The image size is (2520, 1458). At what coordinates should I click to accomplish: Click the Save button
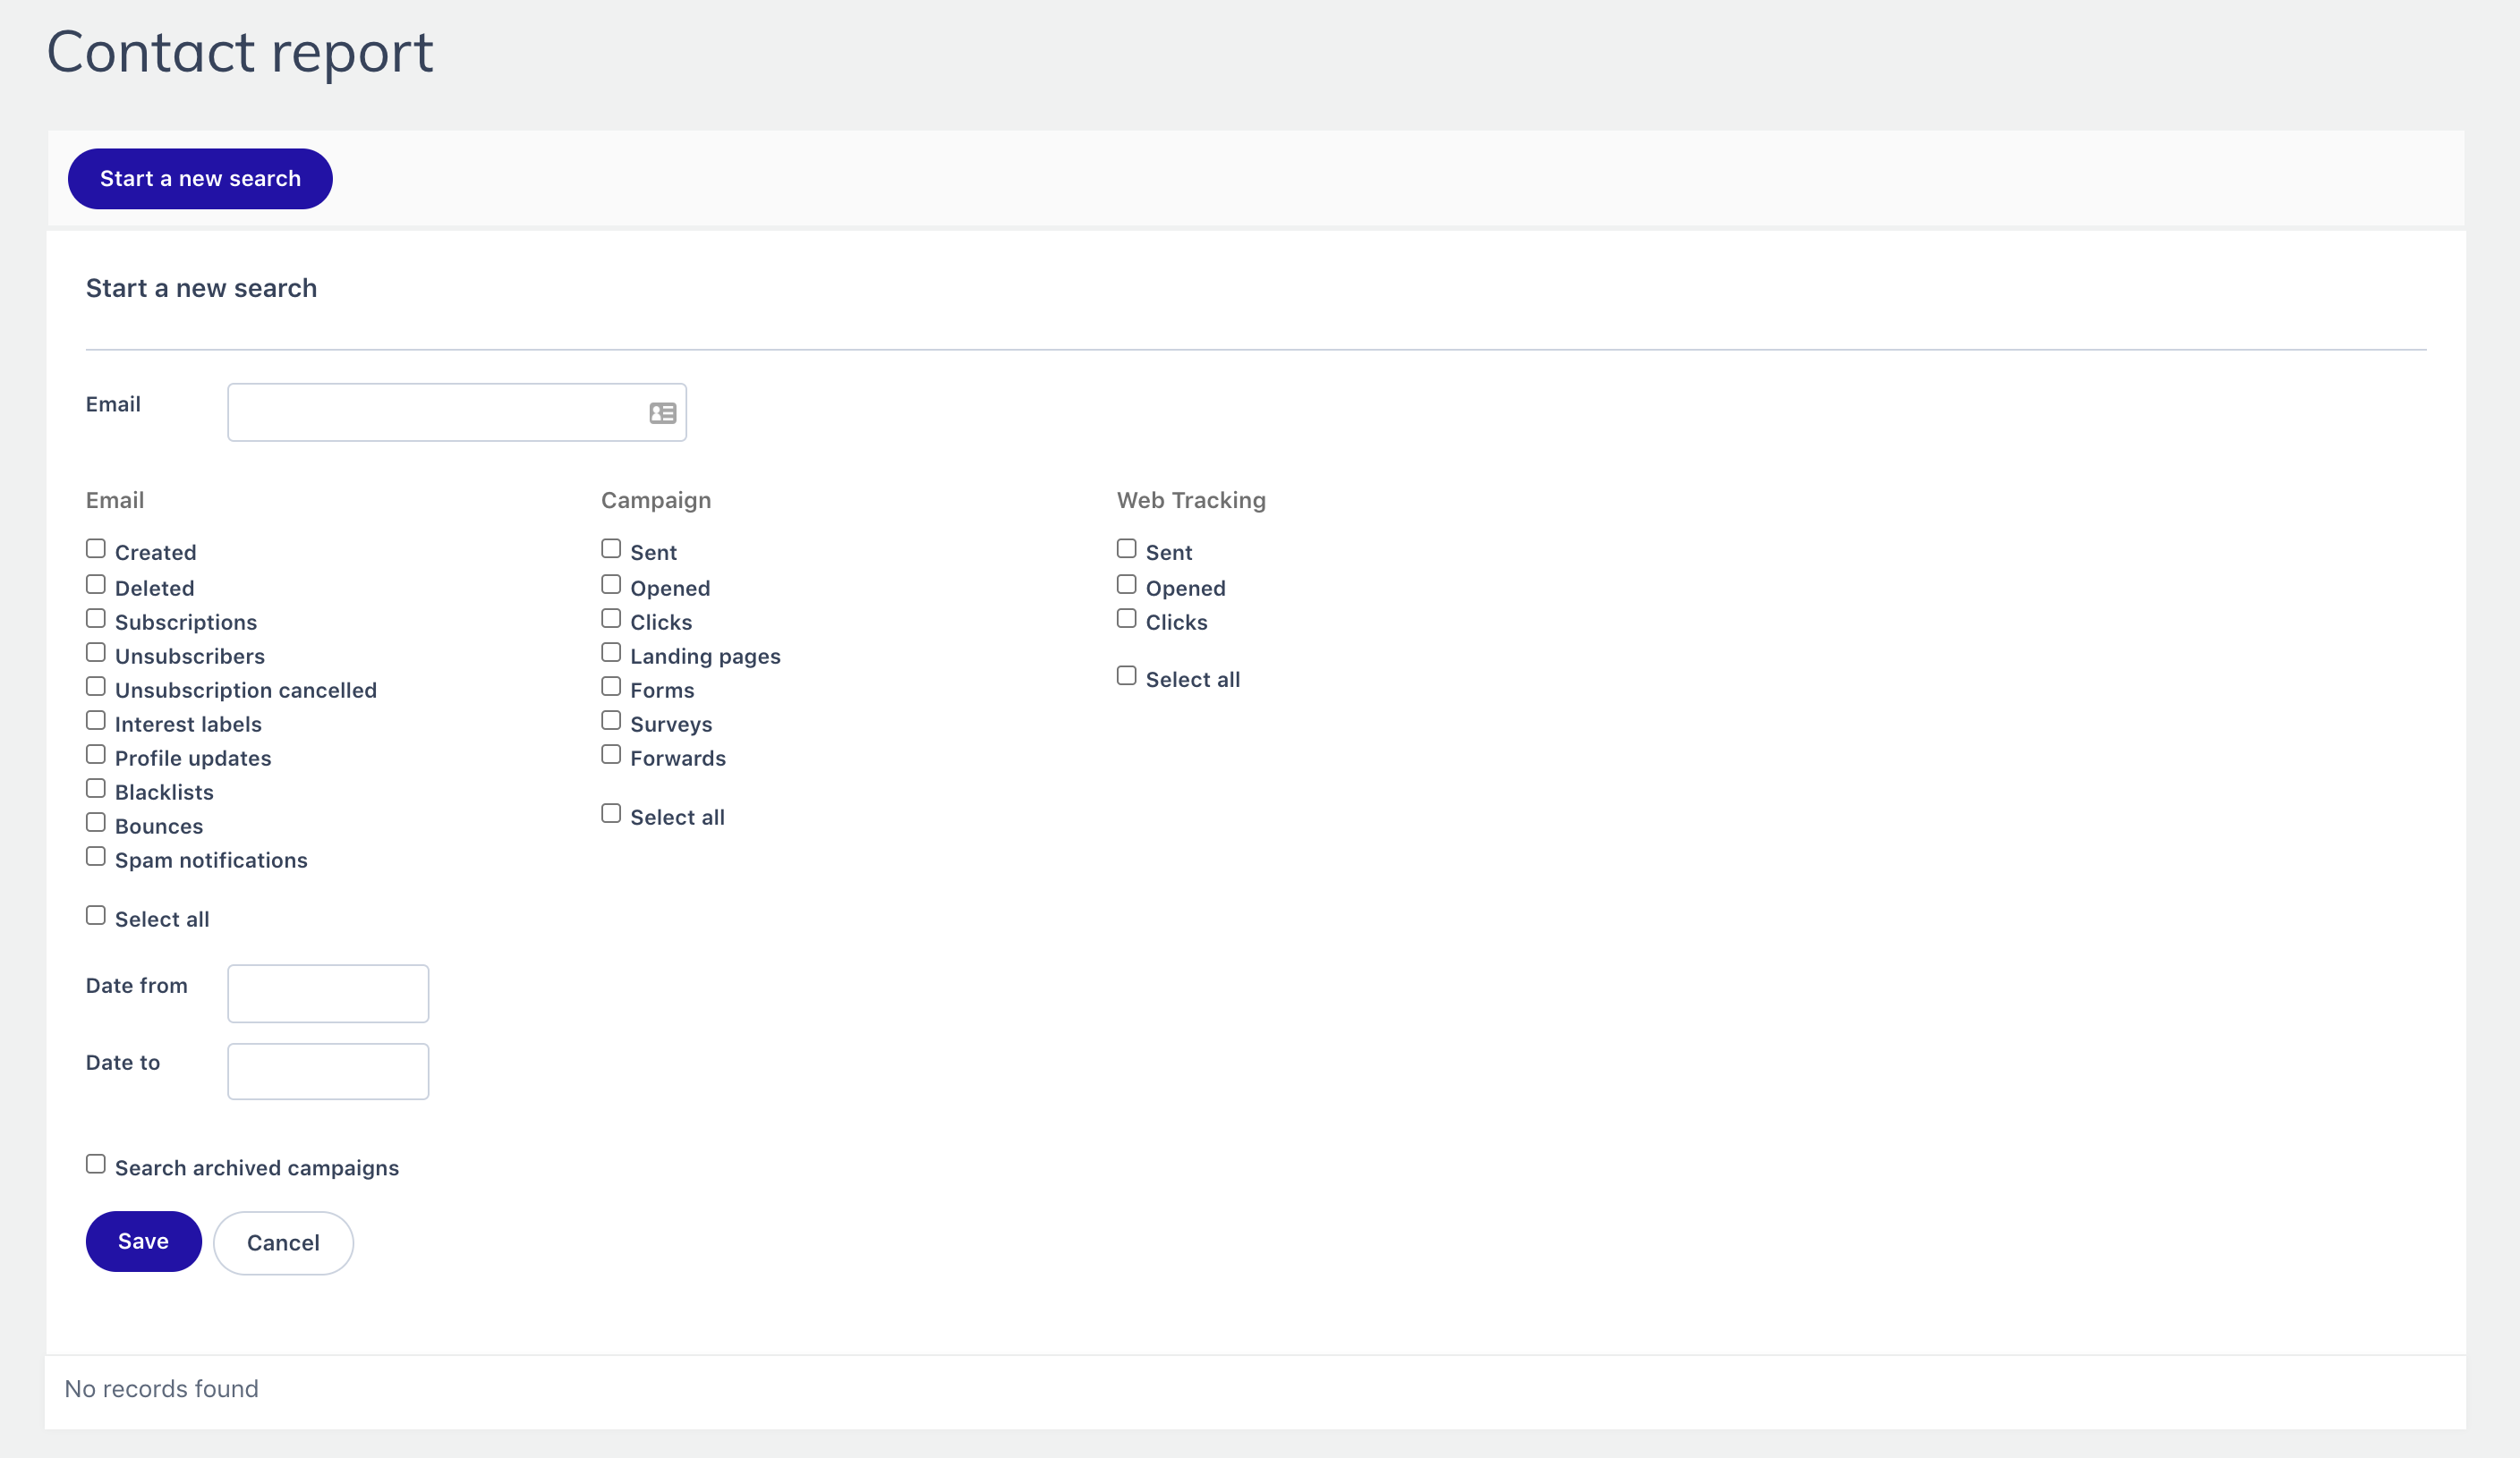coord(143,1242)
